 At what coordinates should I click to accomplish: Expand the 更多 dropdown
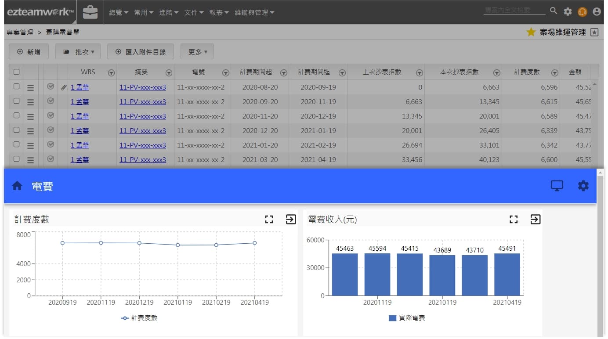coord(197,52)
